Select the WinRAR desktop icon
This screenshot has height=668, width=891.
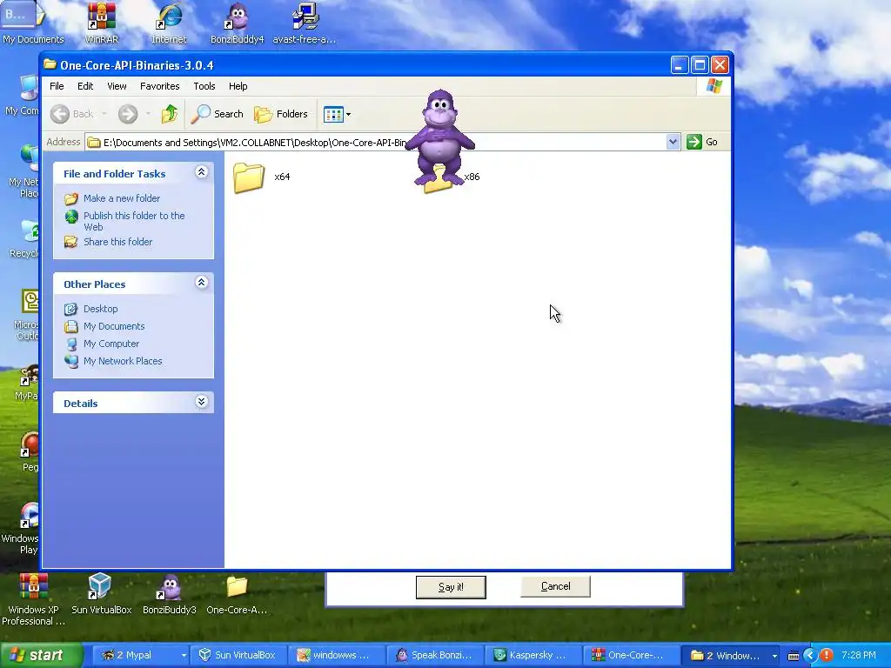click(101, 23)
